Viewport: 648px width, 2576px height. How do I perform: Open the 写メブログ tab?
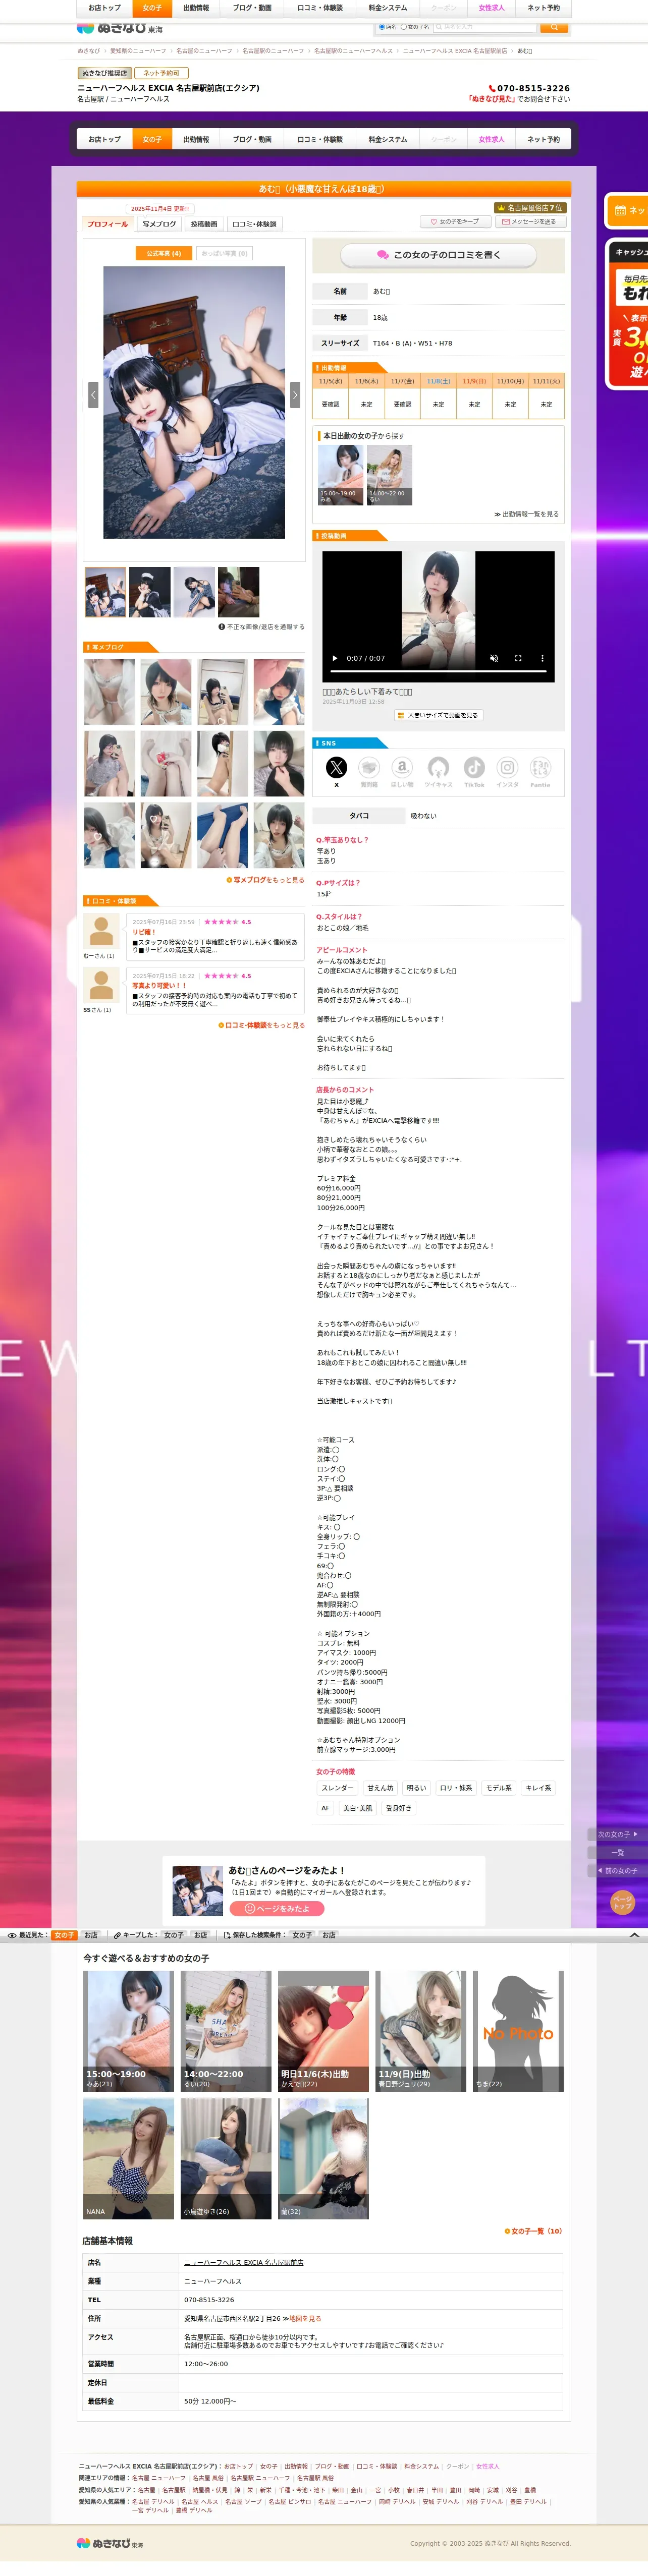point(159,224)
